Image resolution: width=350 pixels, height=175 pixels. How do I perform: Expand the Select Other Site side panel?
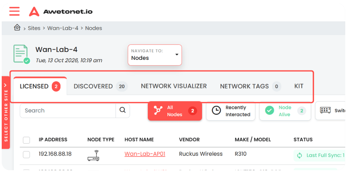pos(6,113)
